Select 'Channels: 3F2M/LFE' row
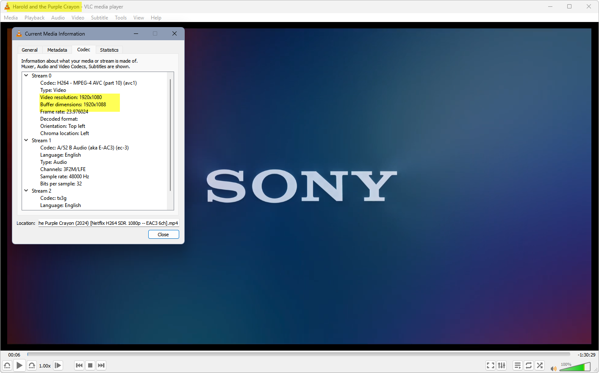This screenshot has height=373, width=599. coord(63,169)
